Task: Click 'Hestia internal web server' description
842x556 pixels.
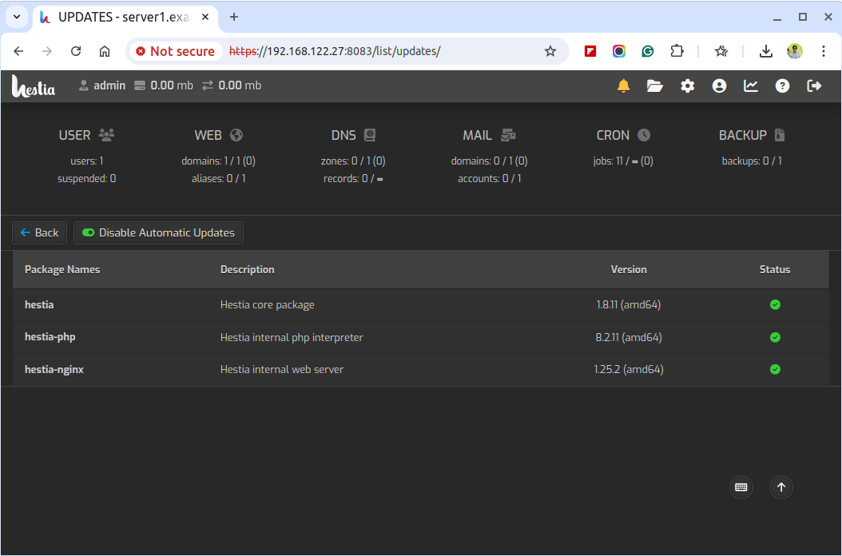Action: (282, 369)
